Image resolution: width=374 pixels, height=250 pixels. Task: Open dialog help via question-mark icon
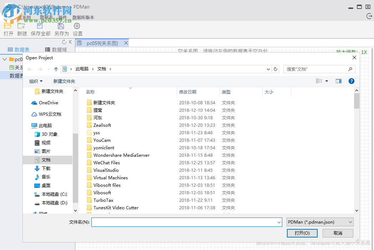352,81
